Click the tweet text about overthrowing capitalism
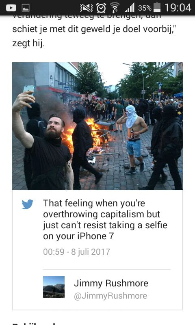This screenshot has width=195, height=325. point(105,220)
